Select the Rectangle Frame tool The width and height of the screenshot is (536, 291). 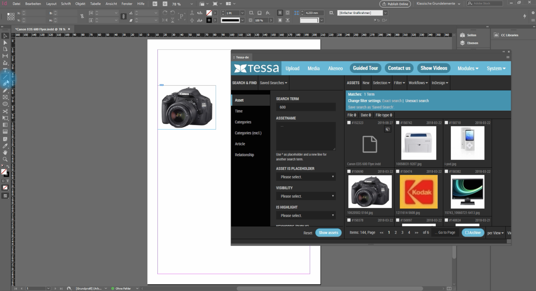point(5,97)
